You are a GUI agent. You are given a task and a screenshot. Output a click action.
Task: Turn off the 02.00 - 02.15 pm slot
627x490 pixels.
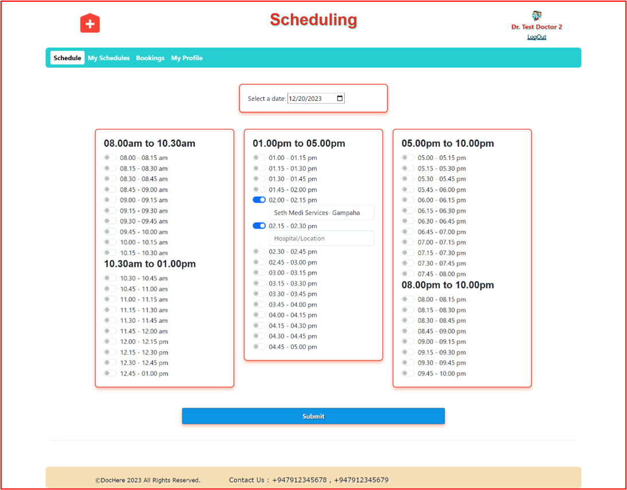click(x=259, y=200)
